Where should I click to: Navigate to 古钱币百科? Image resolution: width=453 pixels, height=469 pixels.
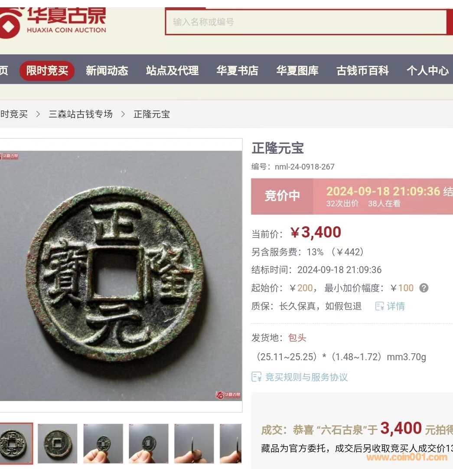pyautogui.click(x=362, y=71)
